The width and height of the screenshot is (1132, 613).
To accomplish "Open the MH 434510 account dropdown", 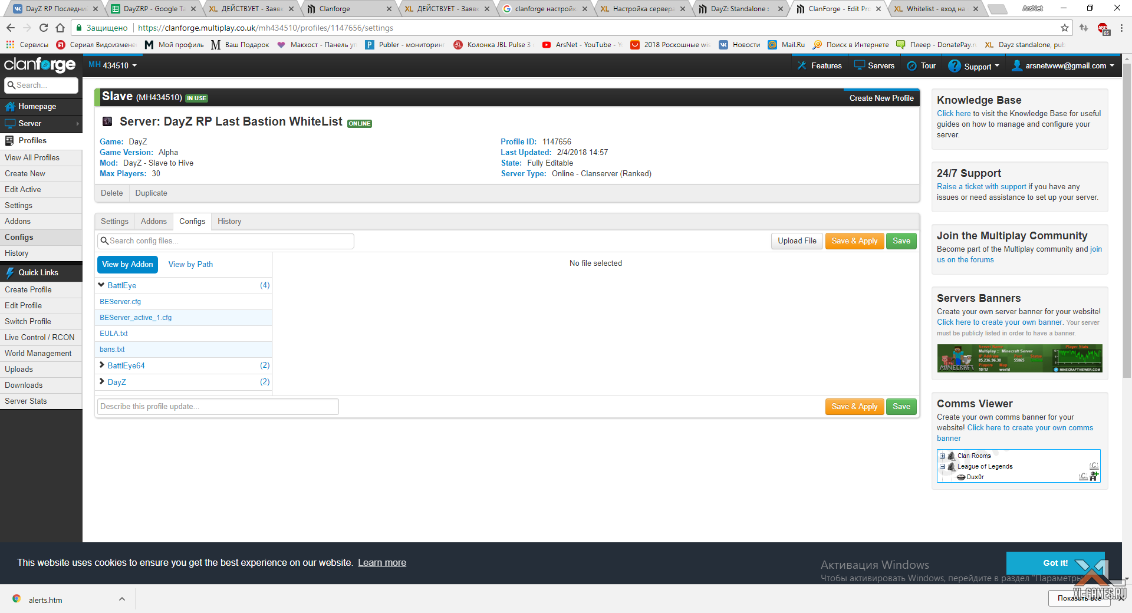I will [x=113, y=65].
